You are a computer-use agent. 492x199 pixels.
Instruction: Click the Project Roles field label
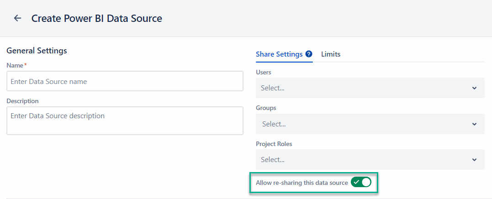click(274, 144)
